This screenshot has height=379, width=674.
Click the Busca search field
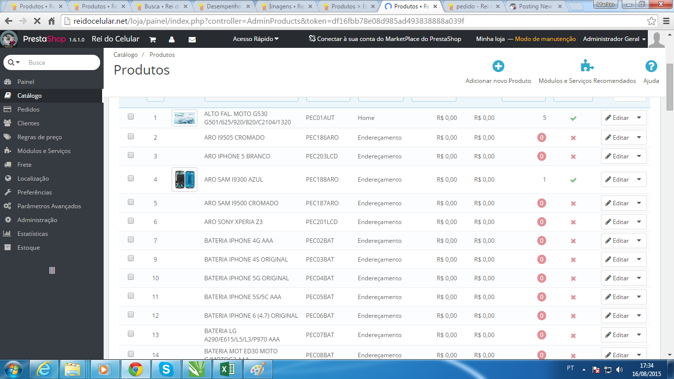[62, 63]
